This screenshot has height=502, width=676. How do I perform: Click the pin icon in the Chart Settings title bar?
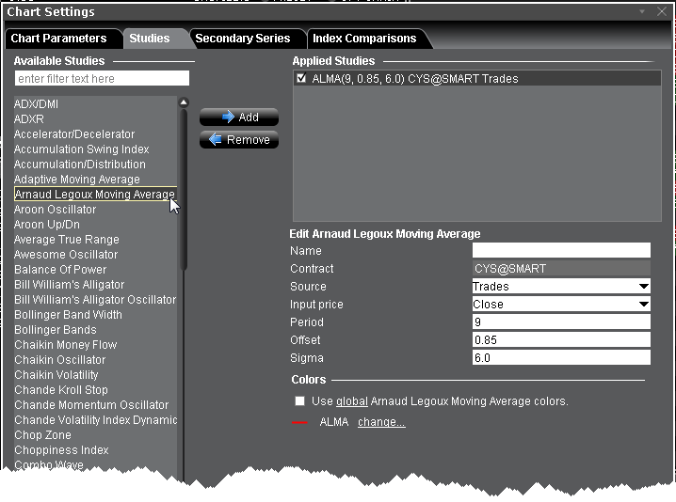(x=642, y=12)
